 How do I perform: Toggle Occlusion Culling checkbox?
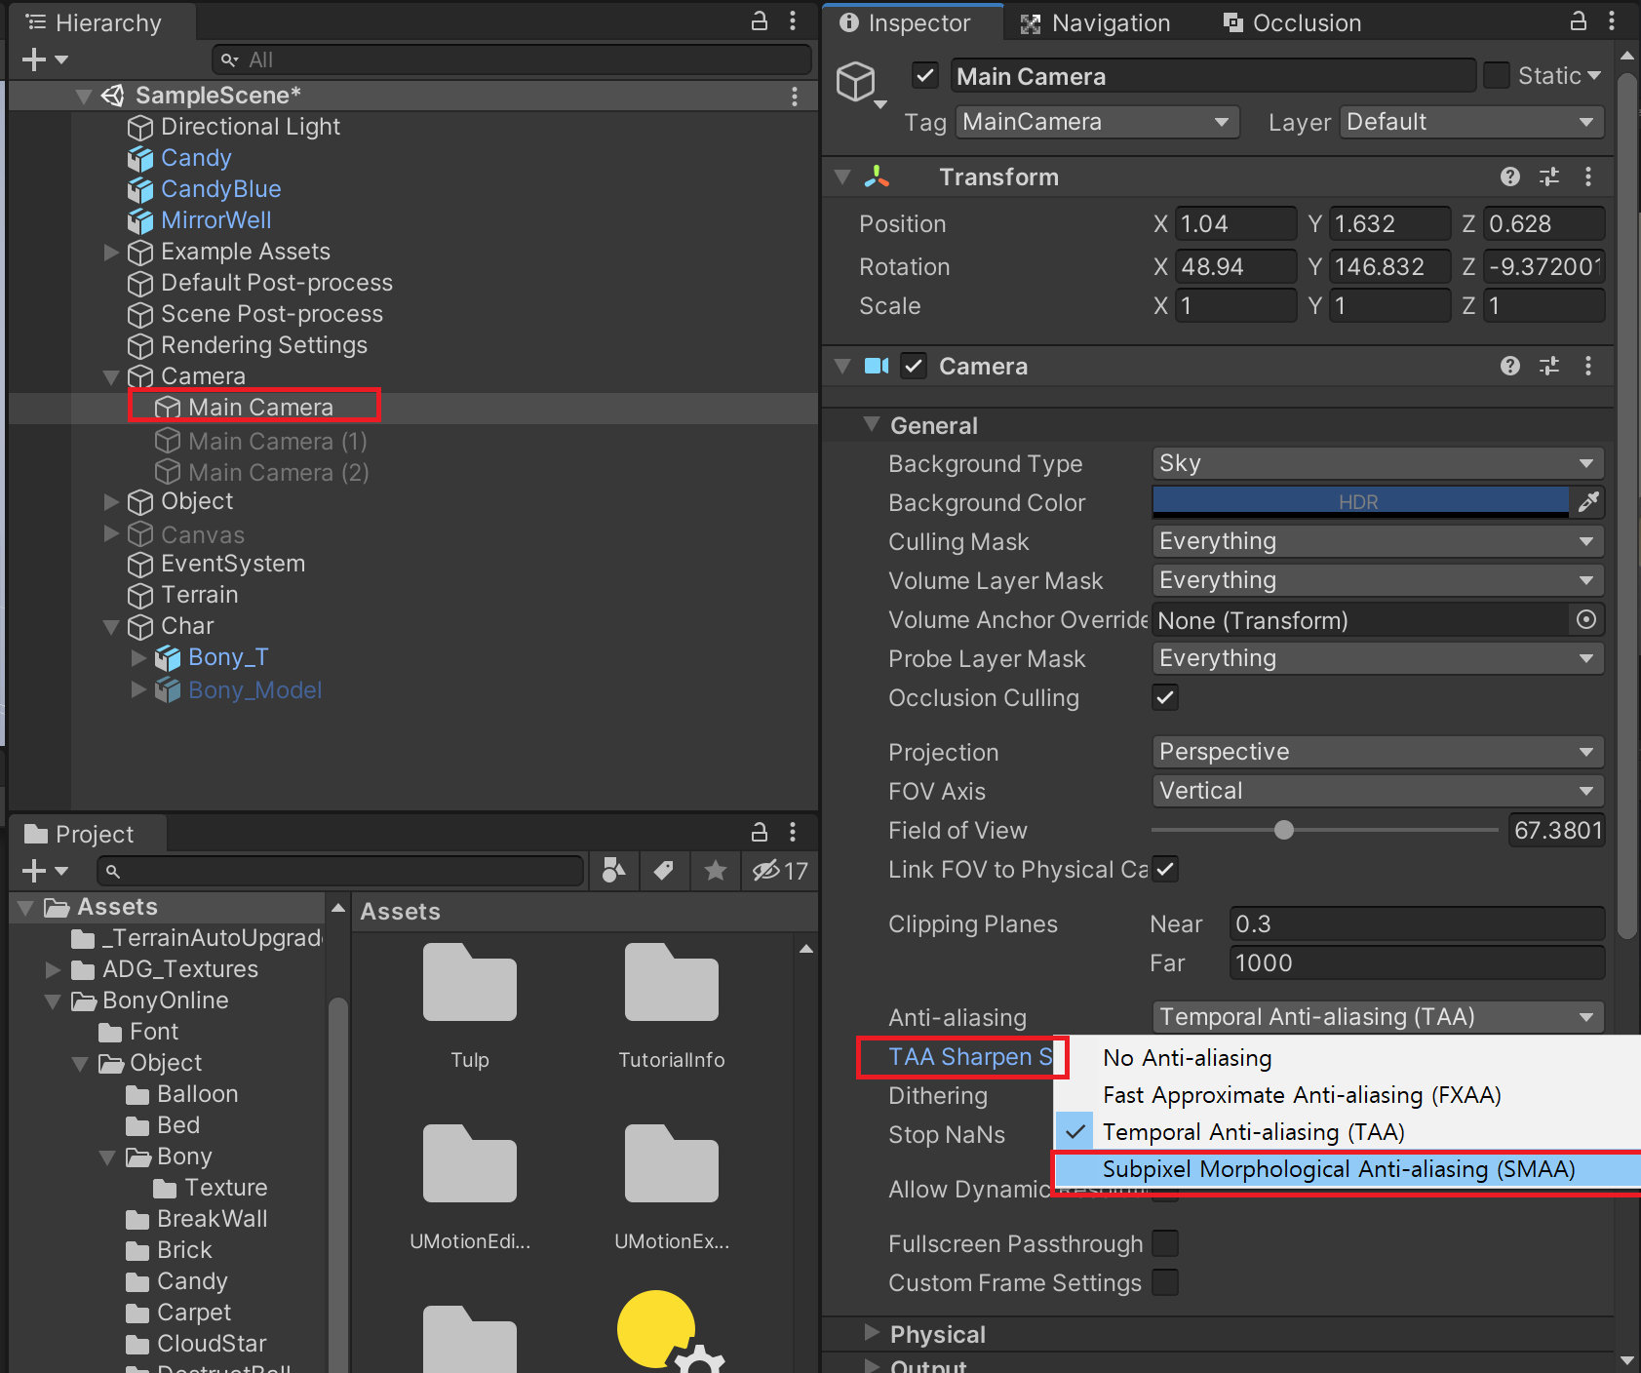(1165, 697)
